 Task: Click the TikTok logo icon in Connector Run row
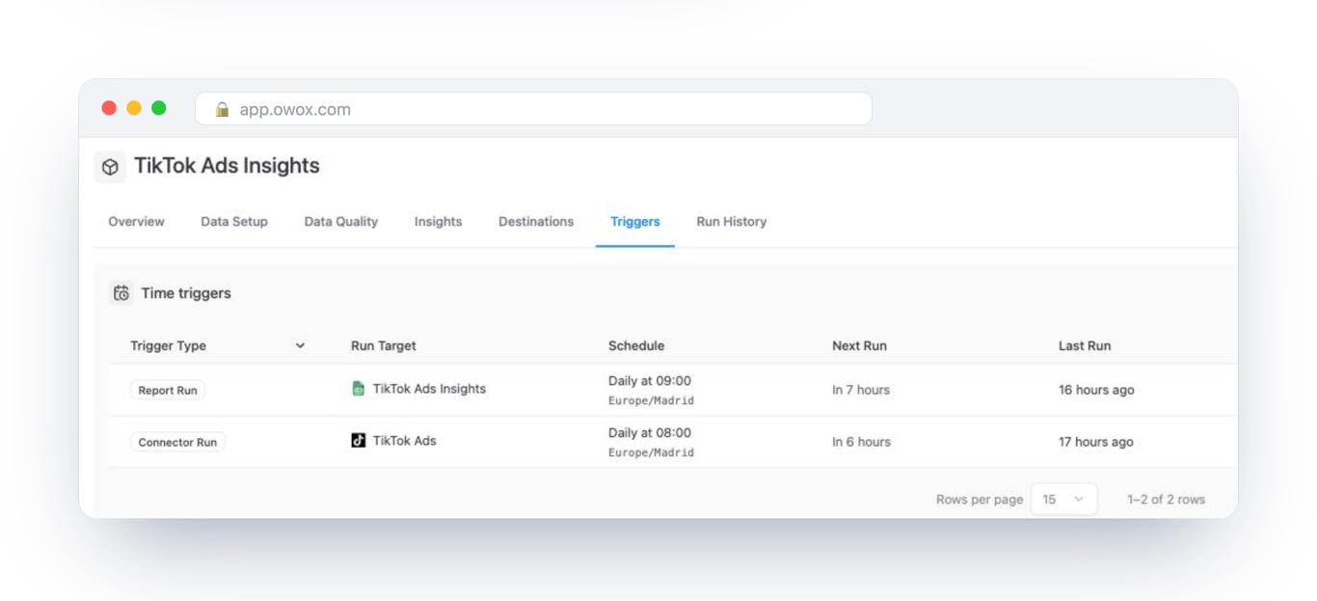[358, 440]
